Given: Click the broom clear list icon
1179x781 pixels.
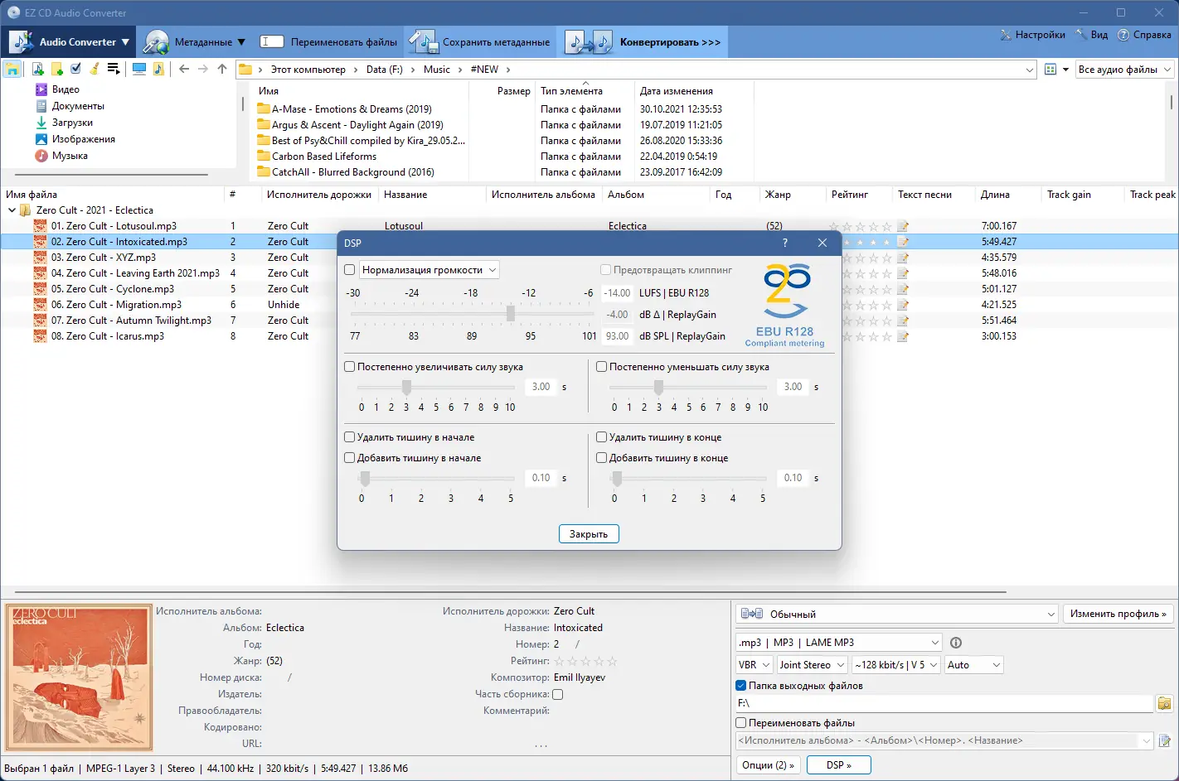Looking at the screenshot, I should point(95,70).
